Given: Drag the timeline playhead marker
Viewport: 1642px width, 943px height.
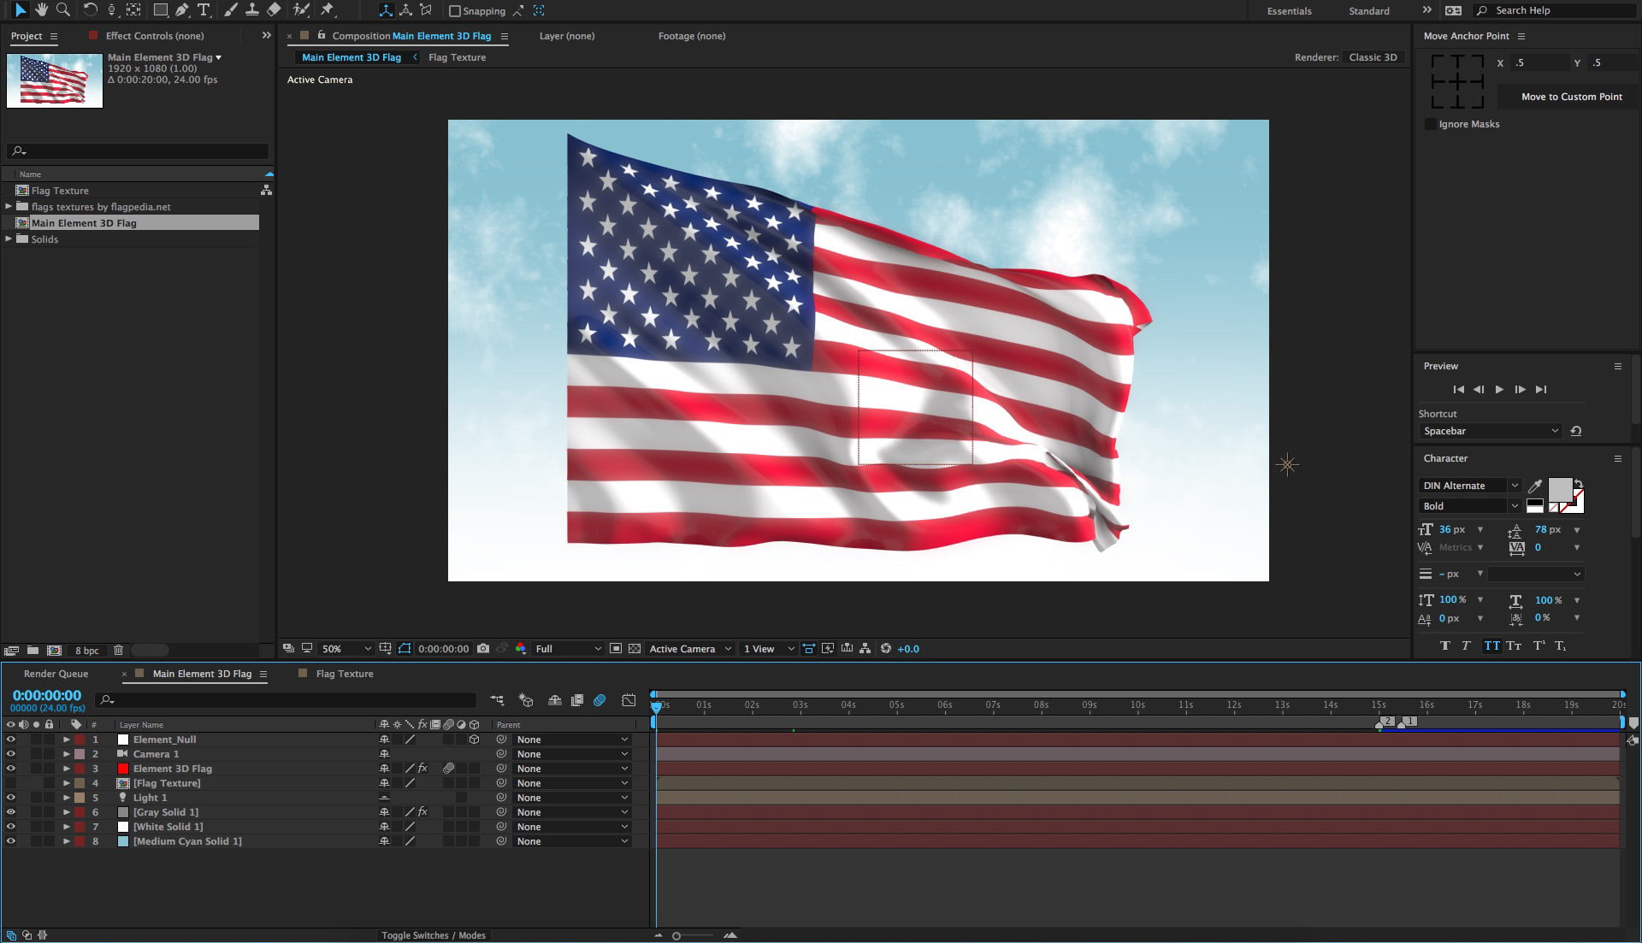Looking at the screenshot, I should coord(655,704).
